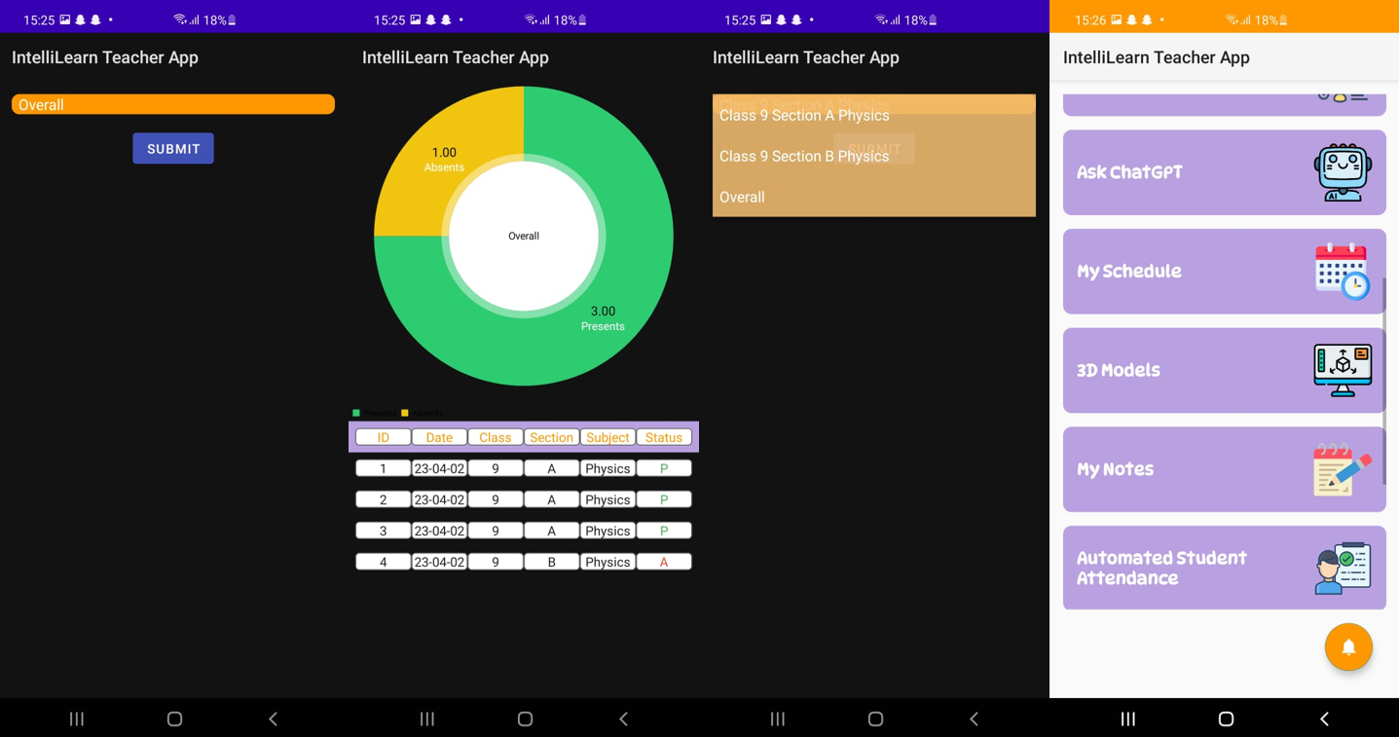Select the absent status in row 4
This screenshot has height=737, width=1399.
pyautogui.click(x=664, y=562)
